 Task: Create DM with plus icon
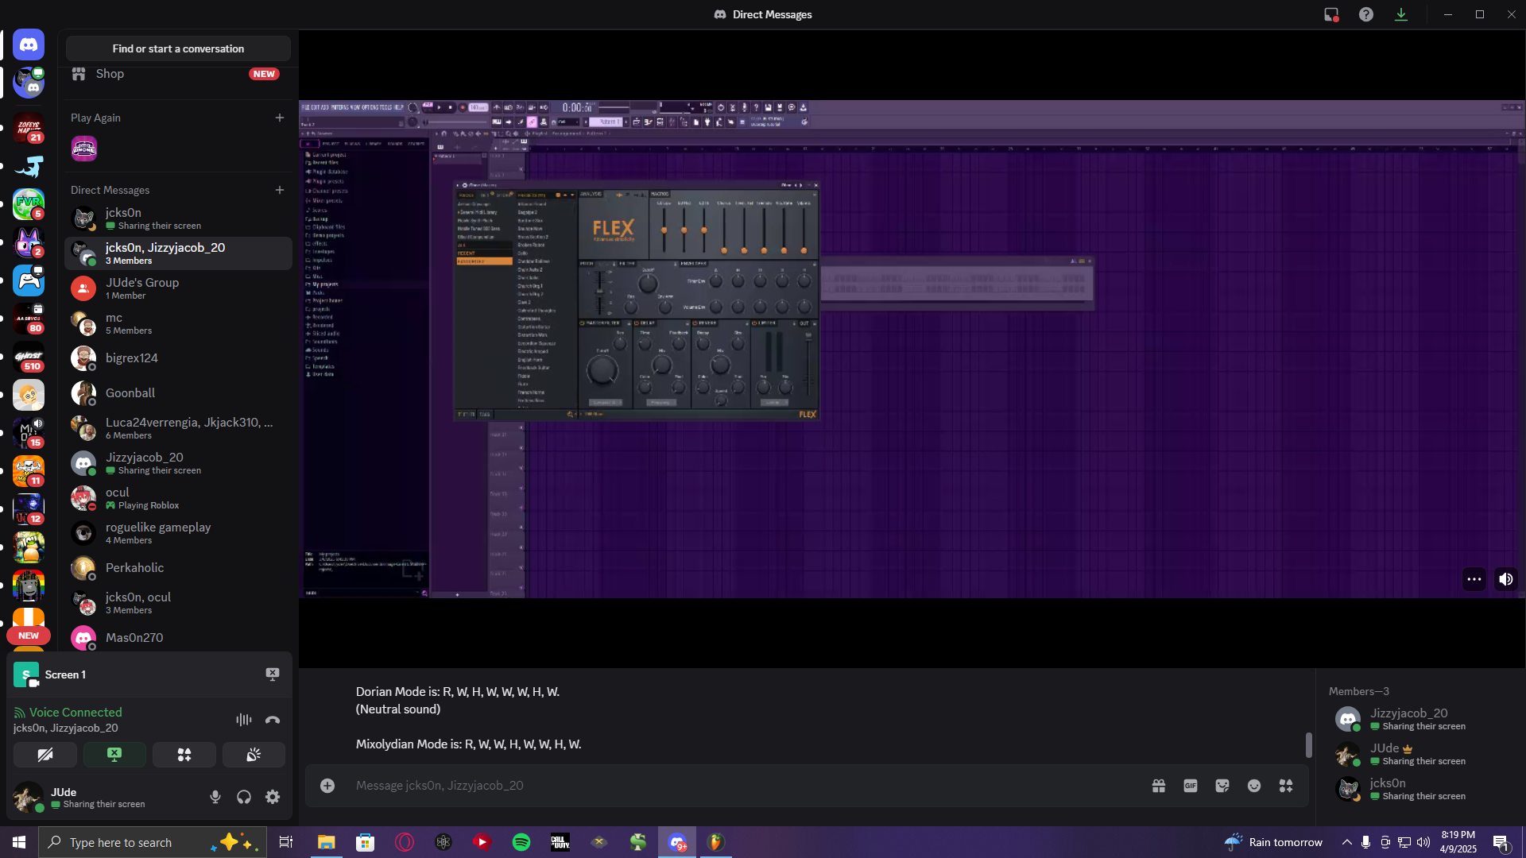point(280,190)
